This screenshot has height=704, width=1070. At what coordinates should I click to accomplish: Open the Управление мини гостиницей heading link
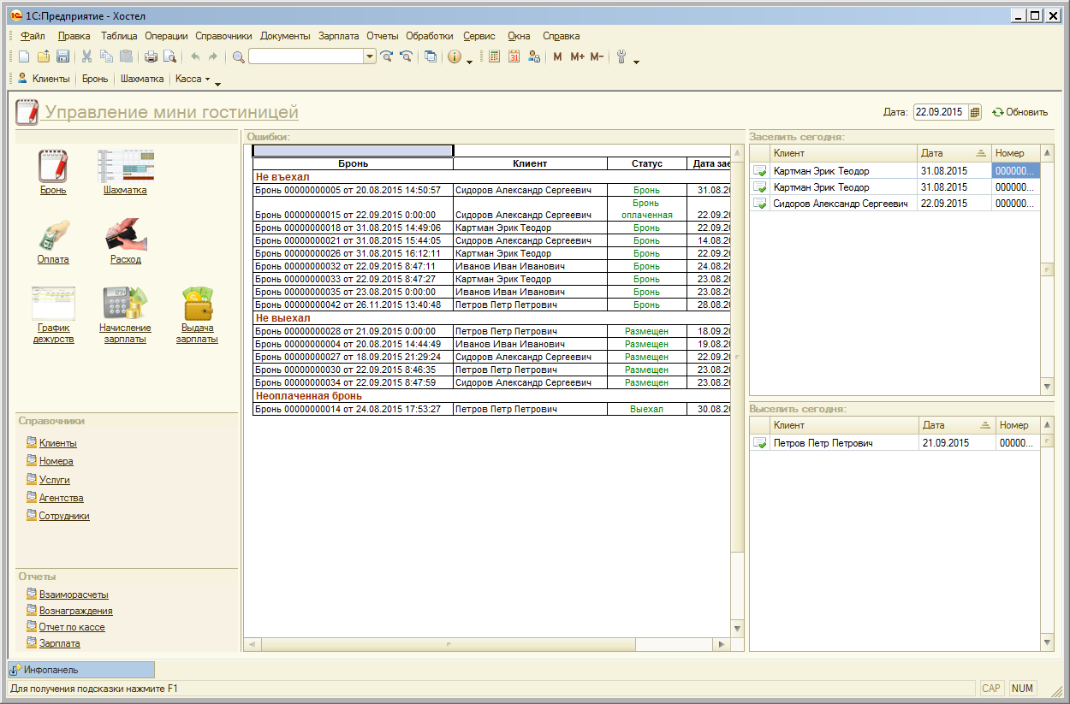pyautogui.click(x=171, y=112)
